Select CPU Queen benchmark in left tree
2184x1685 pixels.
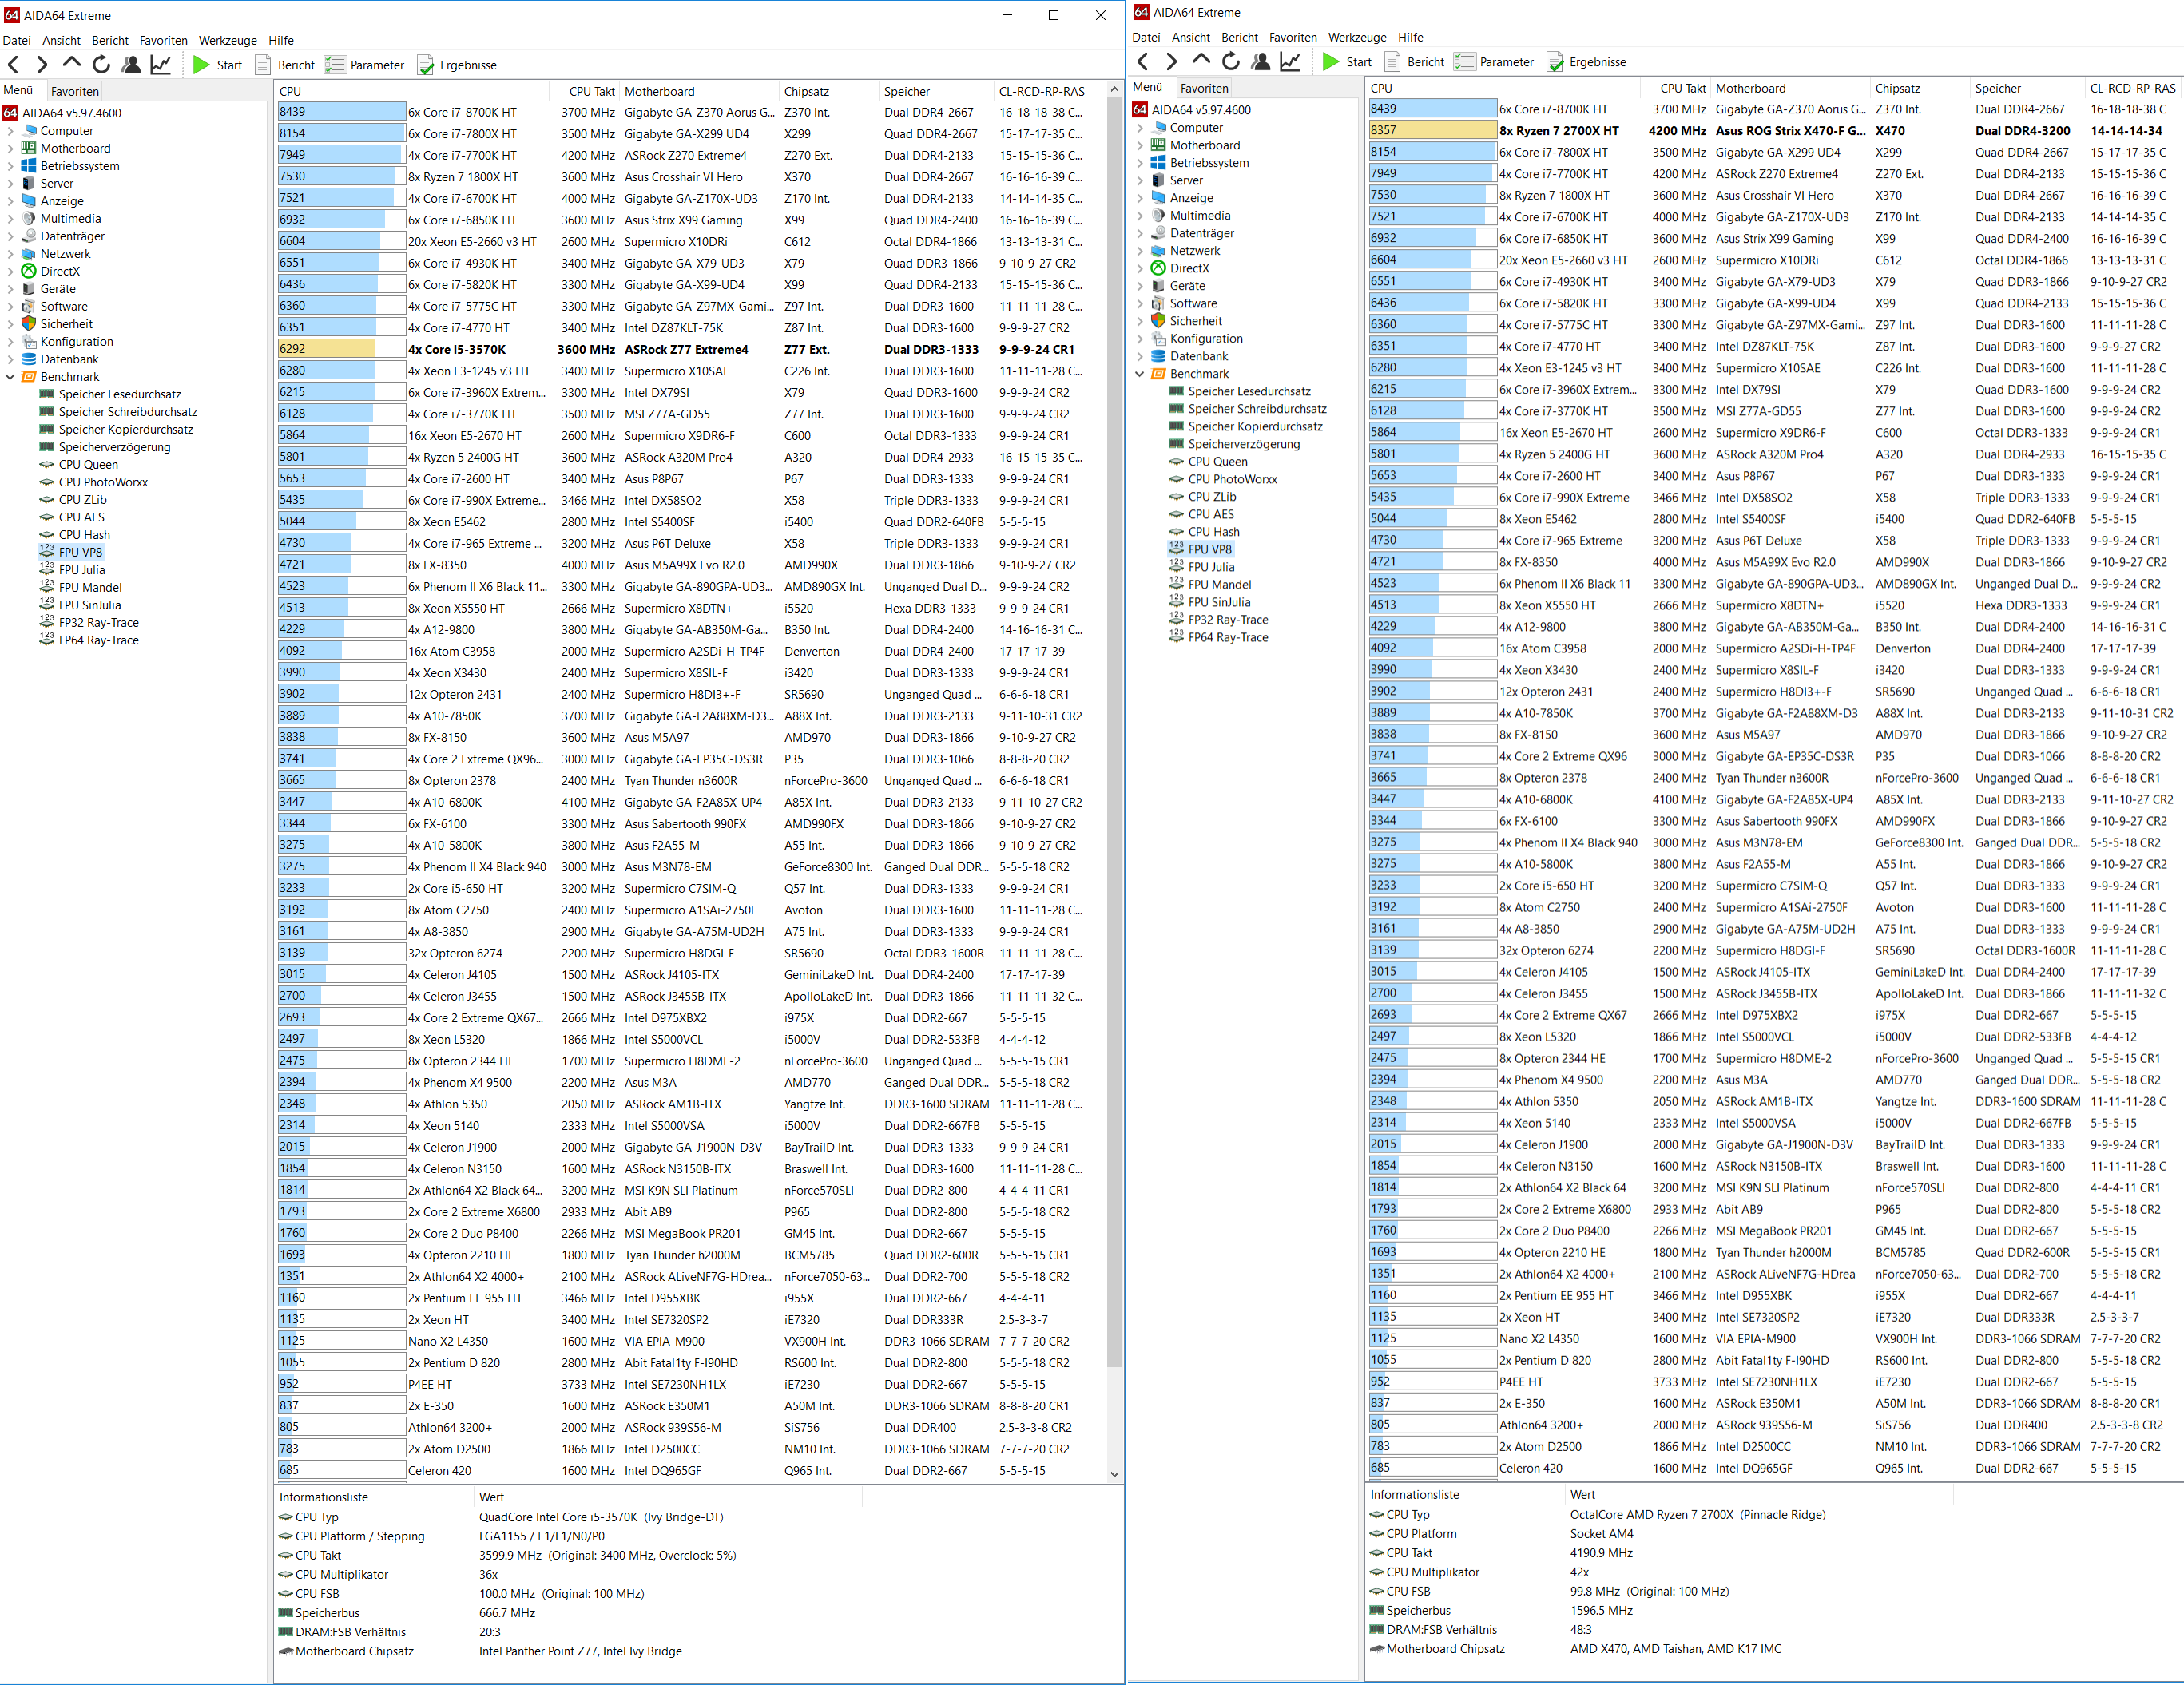88,464
